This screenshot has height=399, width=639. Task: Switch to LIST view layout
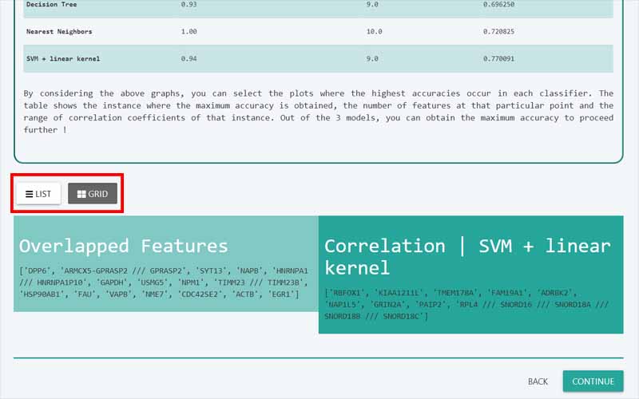38,194
